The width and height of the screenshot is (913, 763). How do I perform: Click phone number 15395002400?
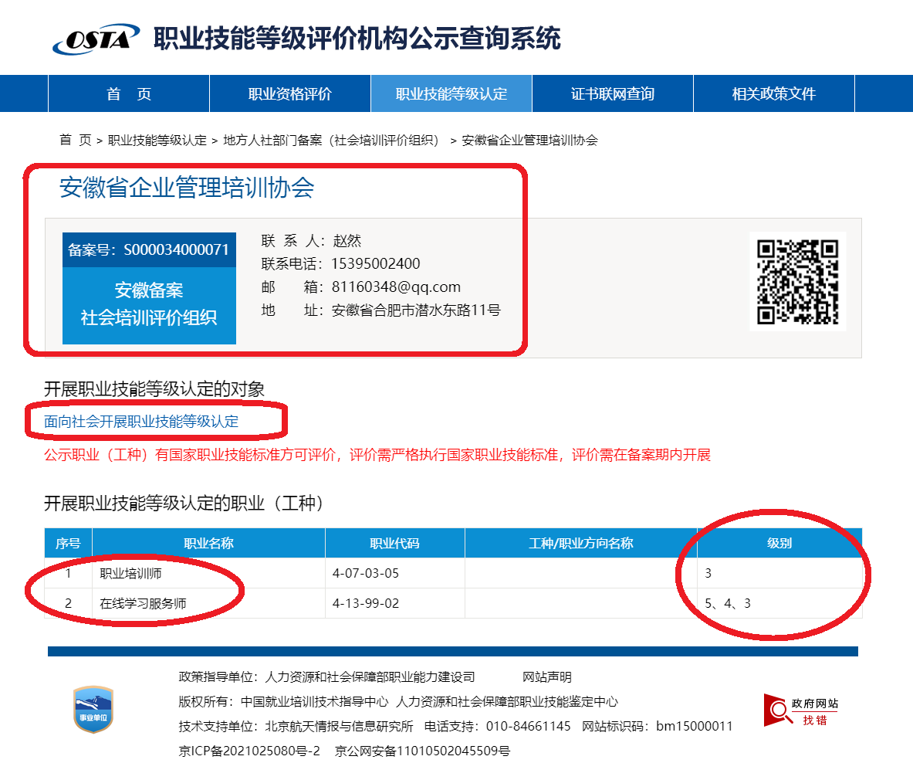376,264
